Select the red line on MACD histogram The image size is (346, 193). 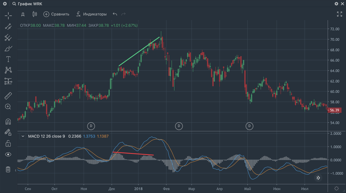pos(133,154)
